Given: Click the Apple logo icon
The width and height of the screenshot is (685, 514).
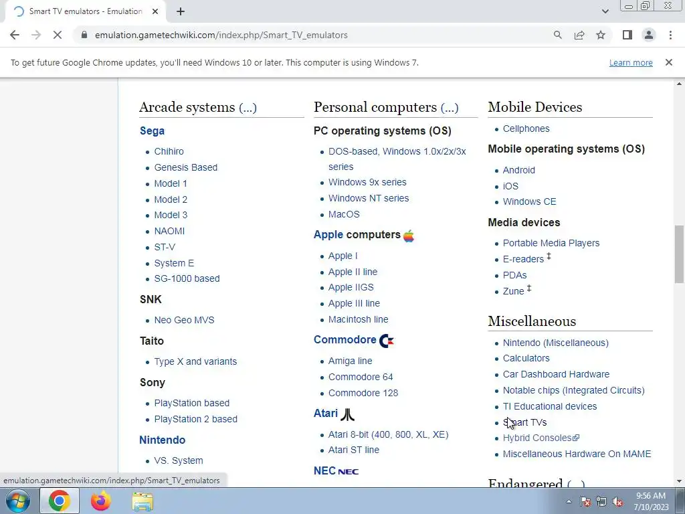Looking at the screenshot, I should (409, 236).
